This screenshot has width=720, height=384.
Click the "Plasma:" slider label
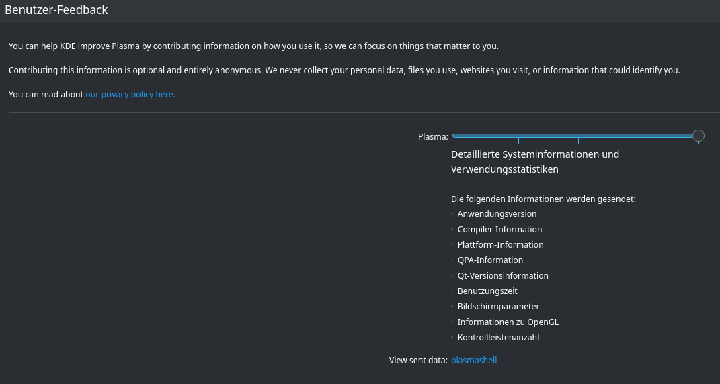pyautogui.click(x=433, y=137)
